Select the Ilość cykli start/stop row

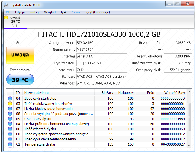coord(96,98)
